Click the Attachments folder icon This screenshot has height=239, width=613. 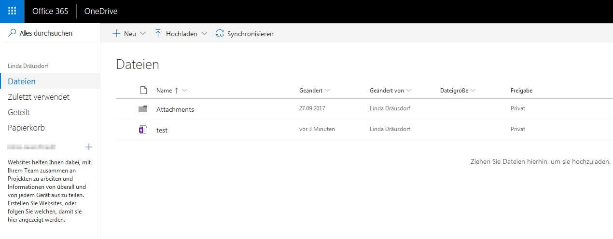(142, 109)
